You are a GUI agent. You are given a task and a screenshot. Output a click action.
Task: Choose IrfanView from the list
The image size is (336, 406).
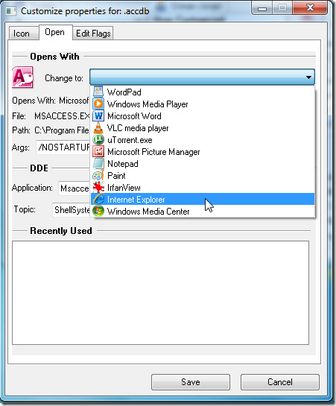tap(203, 187)
